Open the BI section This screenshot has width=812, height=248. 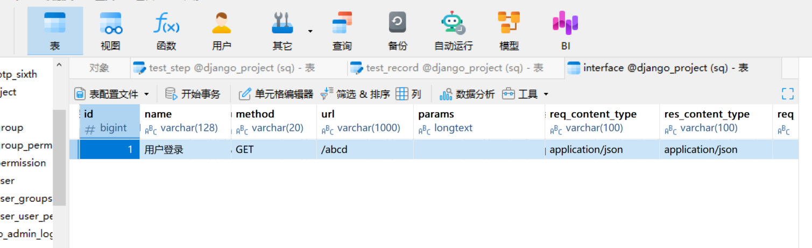[565, 31]
